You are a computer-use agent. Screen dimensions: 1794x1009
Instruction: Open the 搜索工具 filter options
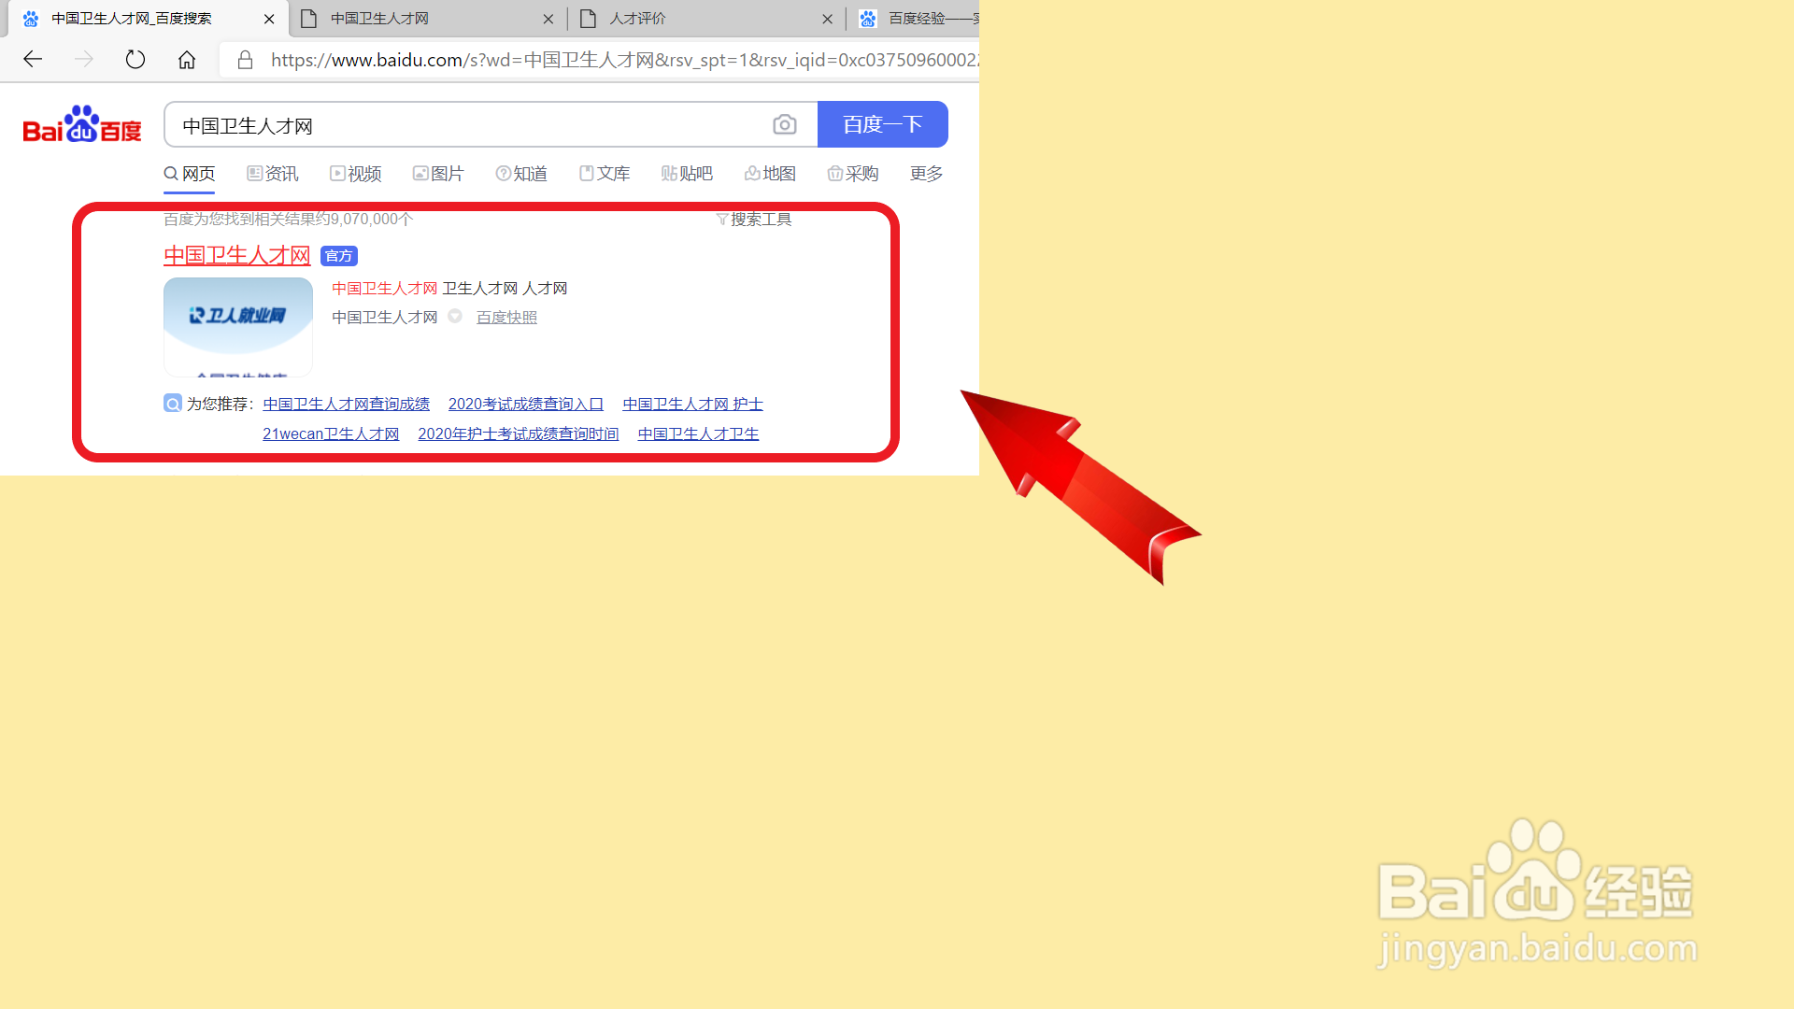click(x=754, y=220)
